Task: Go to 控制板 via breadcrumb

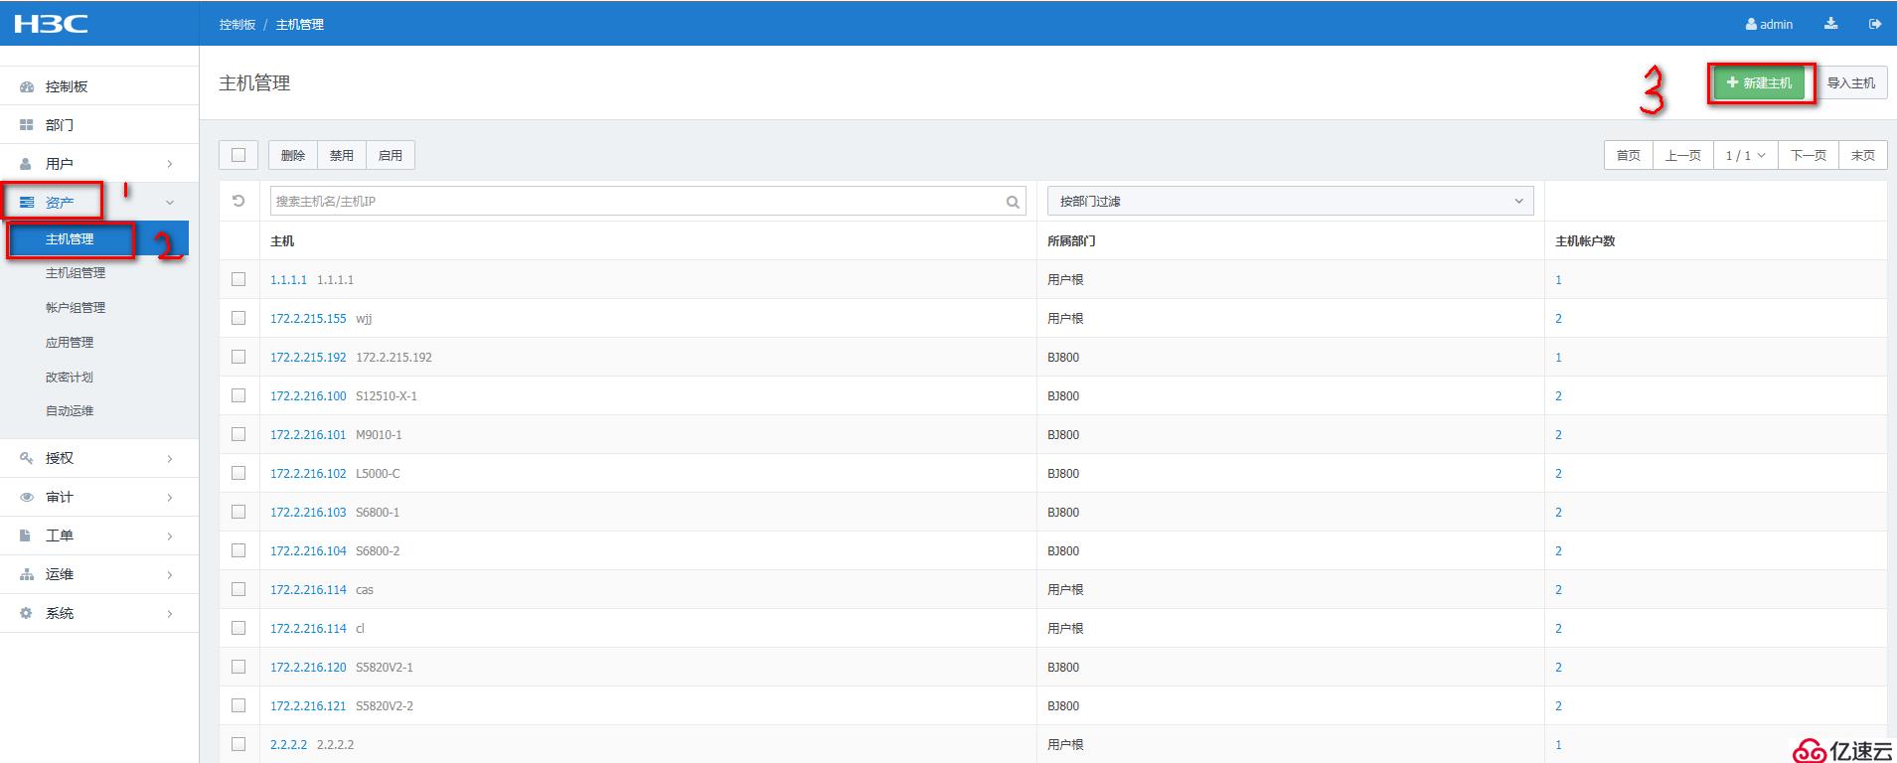Action: (237, 24)
